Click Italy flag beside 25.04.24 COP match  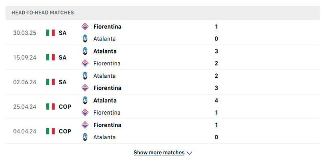click(x=50, y=107)
